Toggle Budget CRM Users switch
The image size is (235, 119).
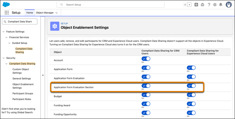pos(146,95)
